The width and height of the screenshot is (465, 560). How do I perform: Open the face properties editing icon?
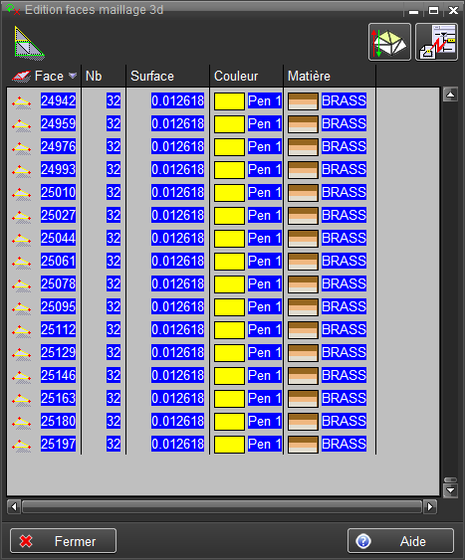436,42
